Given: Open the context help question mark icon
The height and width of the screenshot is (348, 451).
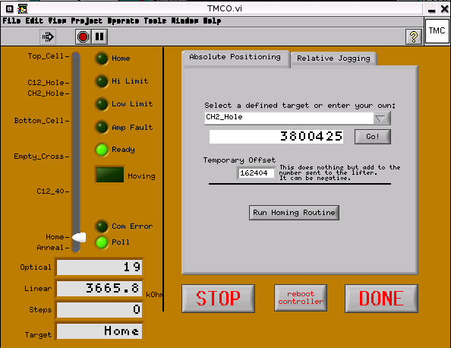Looking at the screenshot, I should [414, 36].
